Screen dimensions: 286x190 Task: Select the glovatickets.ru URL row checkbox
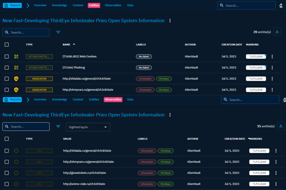(x=7, y=173)
